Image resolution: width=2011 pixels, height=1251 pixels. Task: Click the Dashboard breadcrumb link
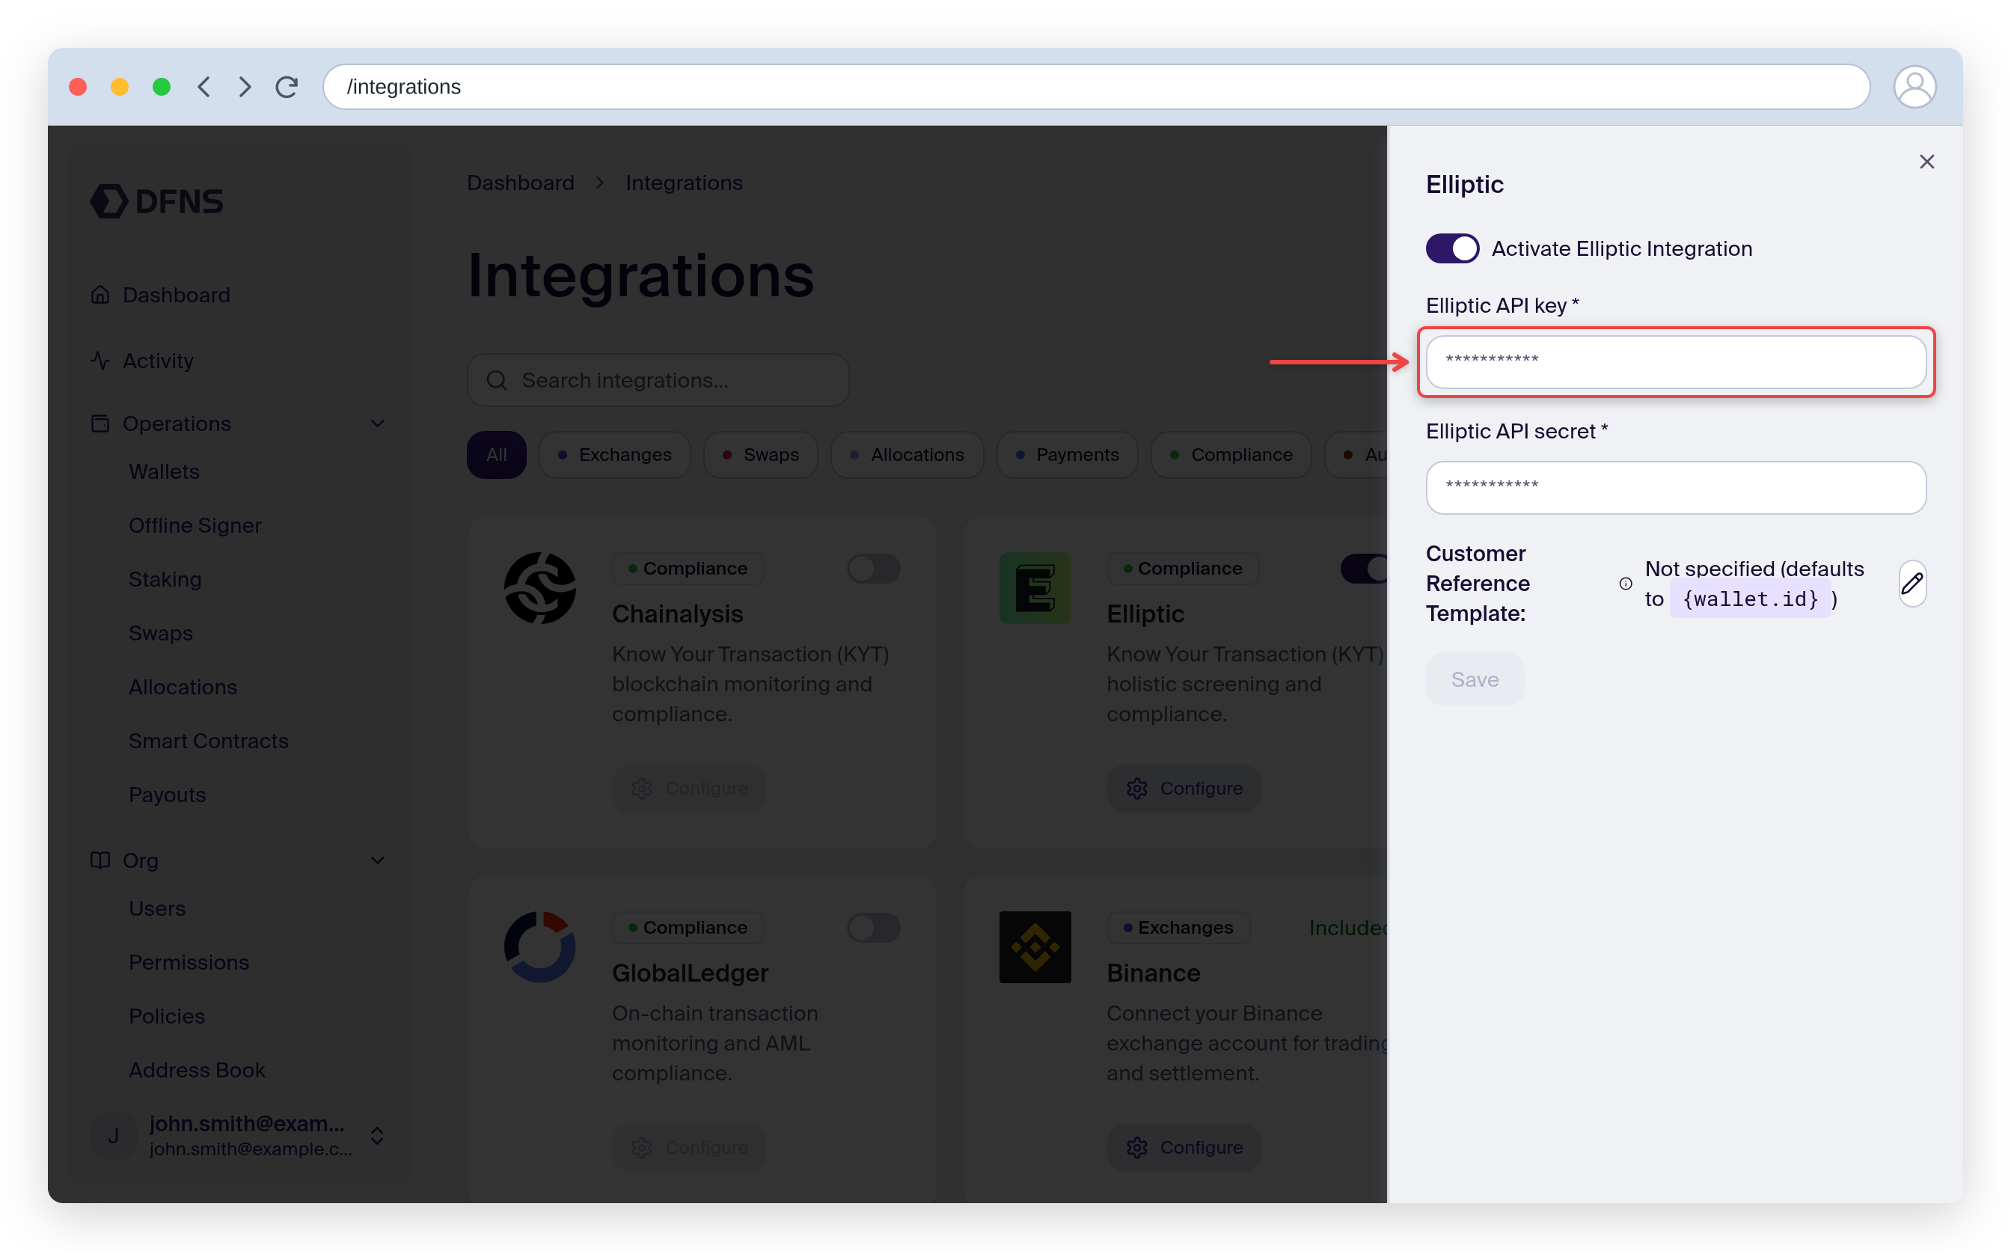tap(520, 183)
